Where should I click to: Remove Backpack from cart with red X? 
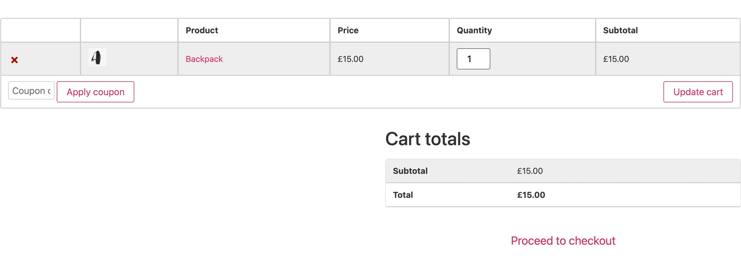pyautogui.click(x=14, y=60)
